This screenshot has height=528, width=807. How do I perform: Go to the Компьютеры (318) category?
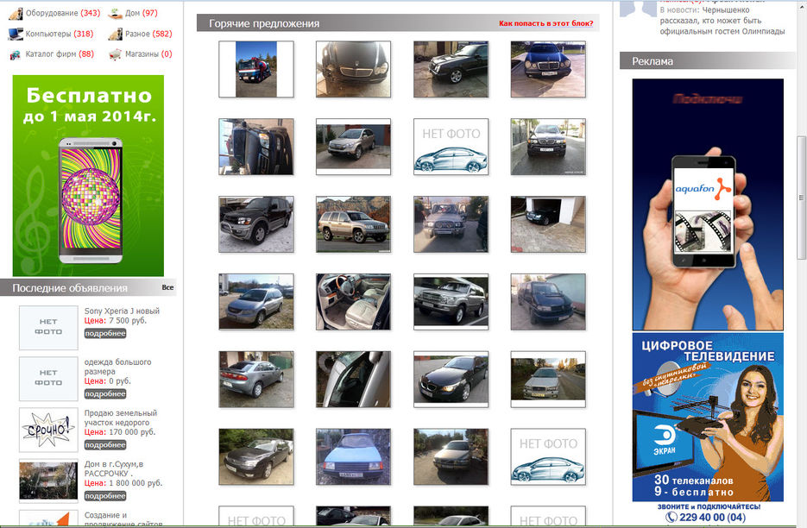(x=60, y=34)
